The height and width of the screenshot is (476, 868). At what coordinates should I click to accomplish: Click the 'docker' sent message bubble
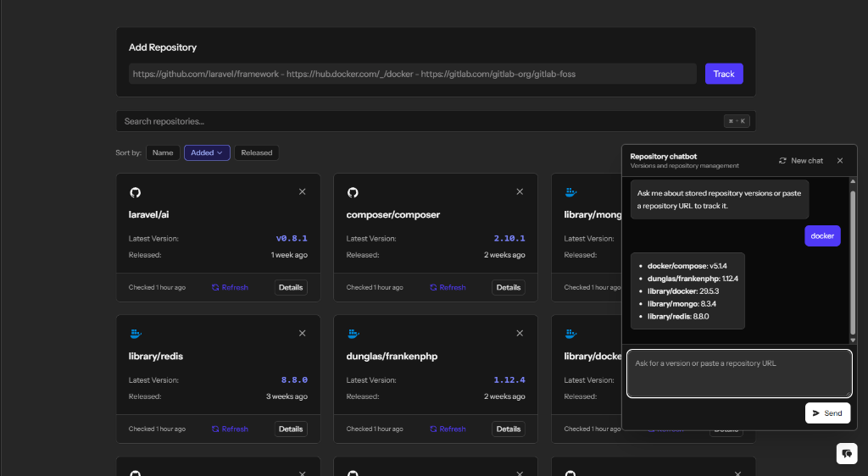pos(822,236)
